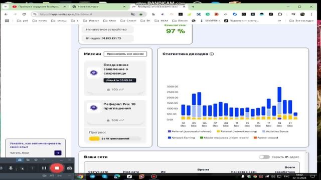Open the info icon beside Статистика доходов
321x180 pixels.
212,54
